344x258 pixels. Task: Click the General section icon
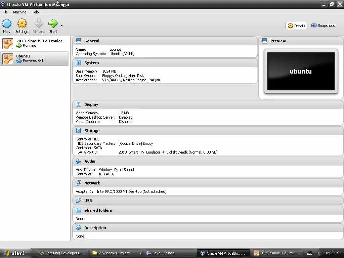78,41
